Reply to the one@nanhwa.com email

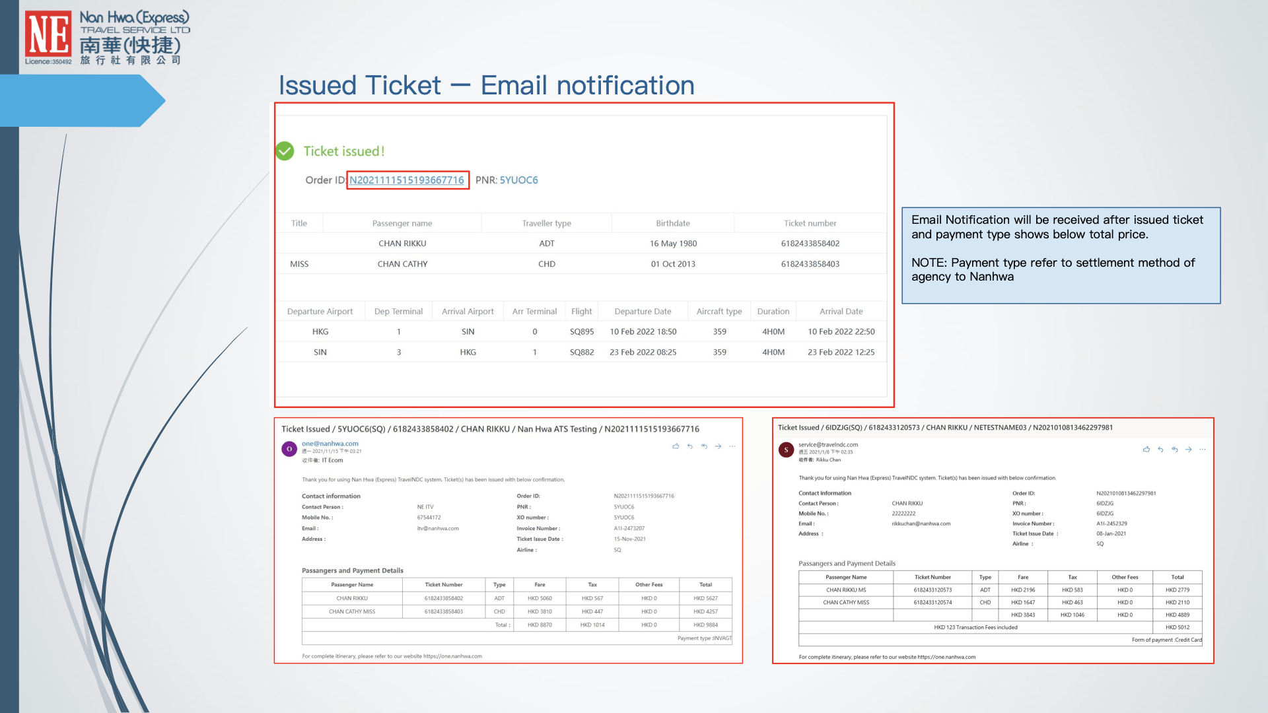click(690, 446)
